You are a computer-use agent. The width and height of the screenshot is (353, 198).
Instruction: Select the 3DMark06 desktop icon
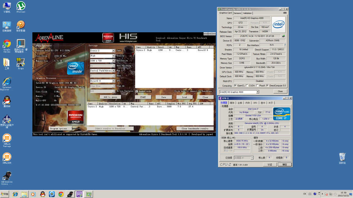pos(7,159)
